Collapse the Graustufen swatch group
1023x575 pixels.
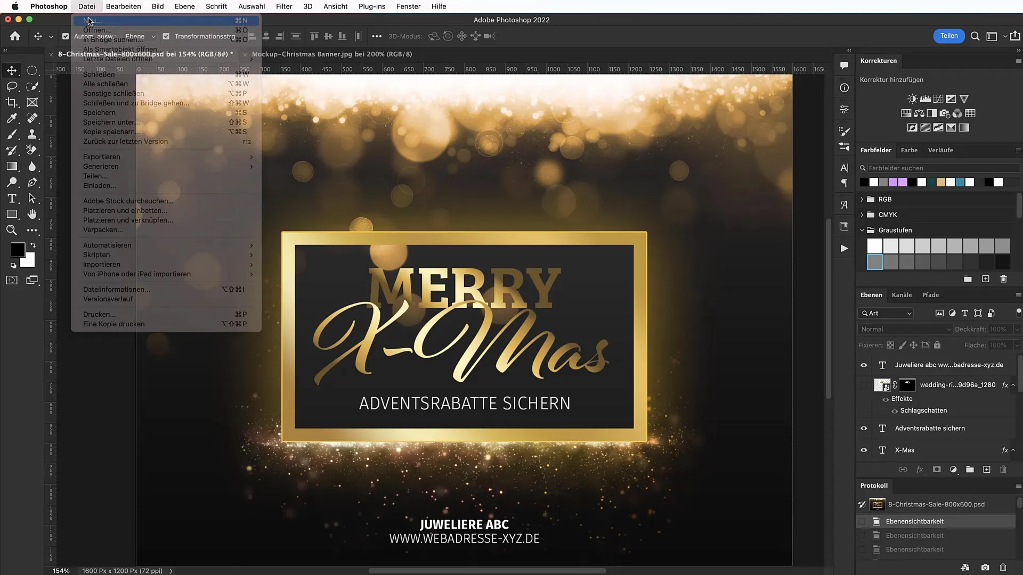coord(862,230)
